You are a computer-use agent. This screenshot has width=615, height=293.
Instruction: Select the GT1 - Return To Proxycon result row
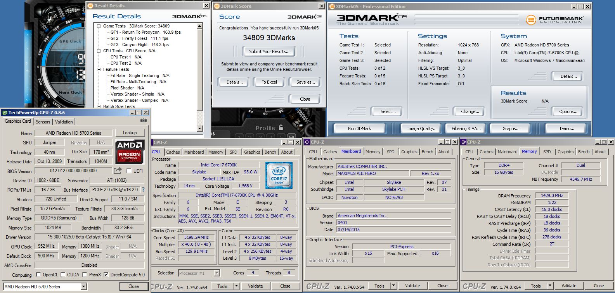(x=146, y=32)
